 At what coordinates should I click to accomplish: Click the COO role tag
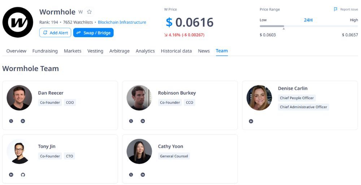point(70,103)
